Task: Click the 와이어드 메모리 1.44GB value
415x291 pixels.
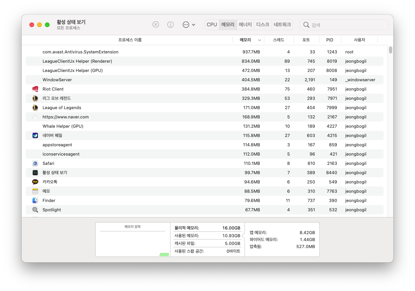Action: [307, 240]
